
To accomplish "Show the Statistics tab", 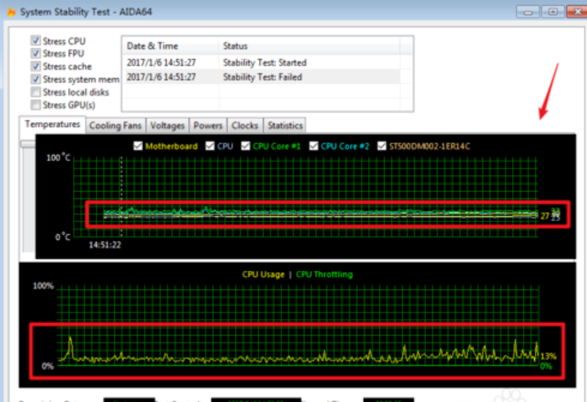I will [x=285, y=125].
